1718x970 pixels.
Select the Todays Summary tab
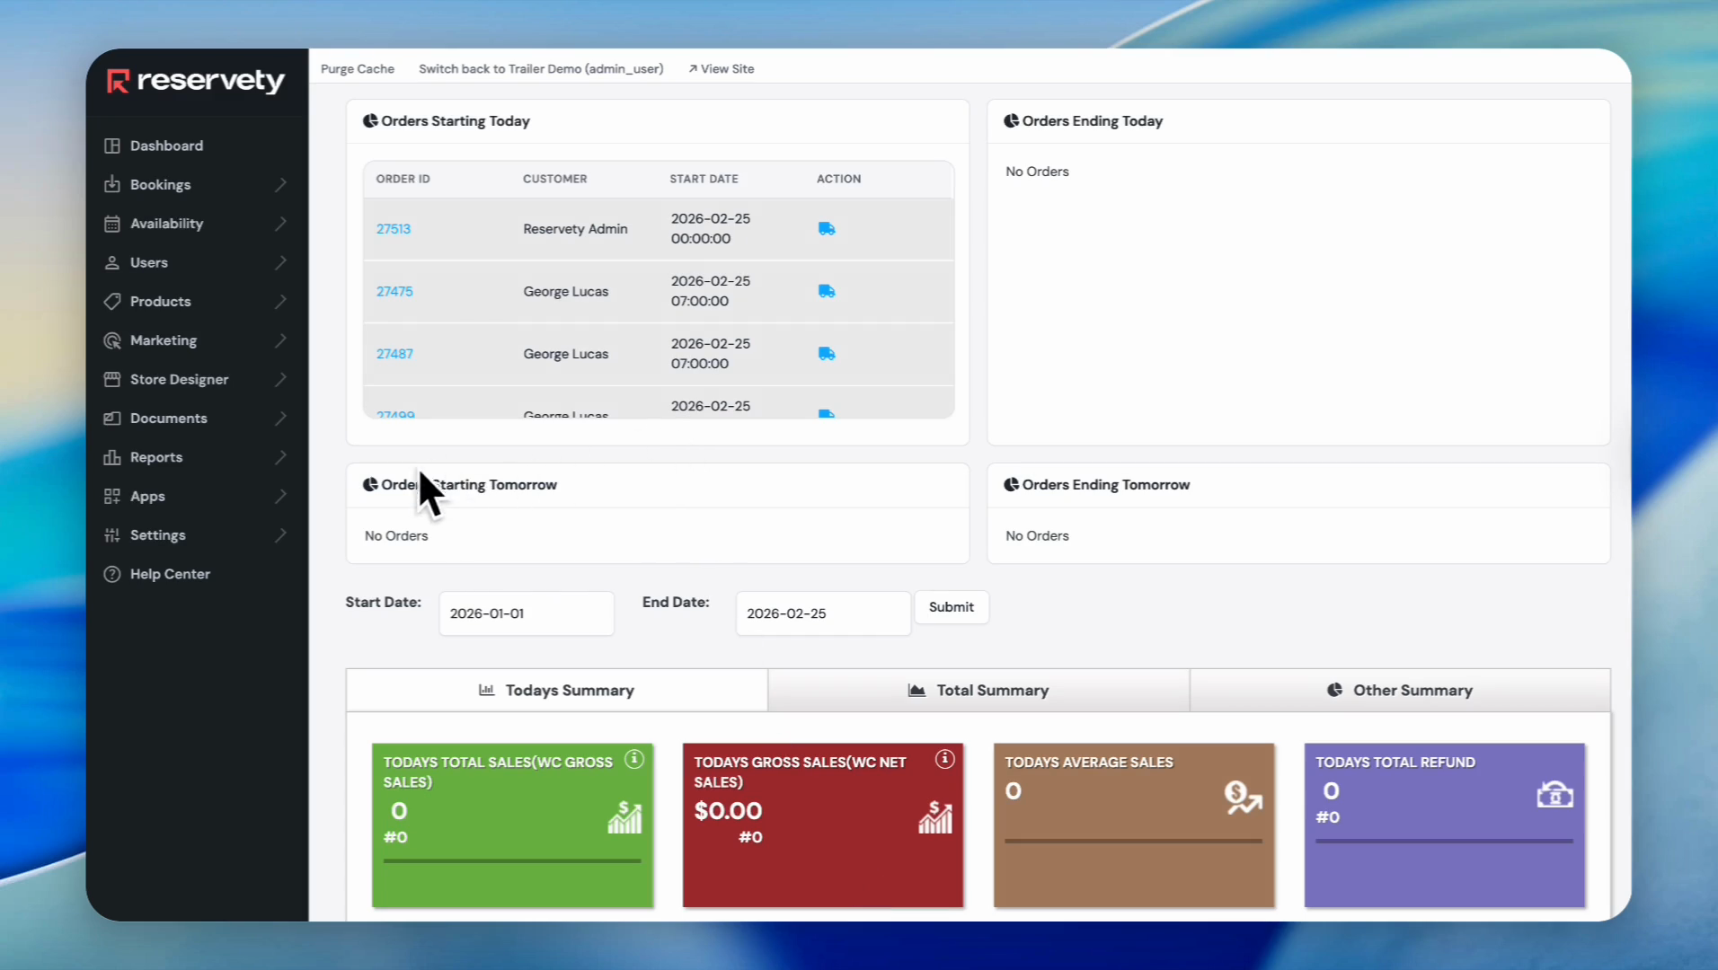[557, 690]
